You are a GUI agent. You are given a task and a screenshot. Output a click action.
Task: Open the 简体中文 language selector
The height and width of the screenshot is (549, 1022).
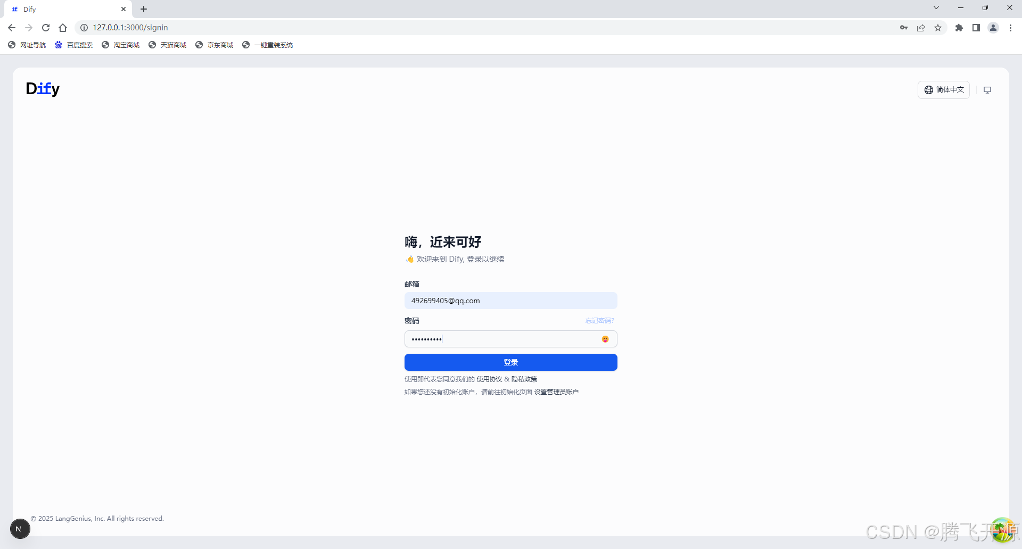[x=943, y=89]
